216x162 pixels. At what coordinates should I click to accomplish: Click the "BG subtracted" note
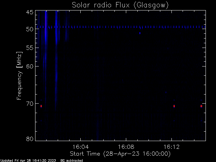point(72,161)
